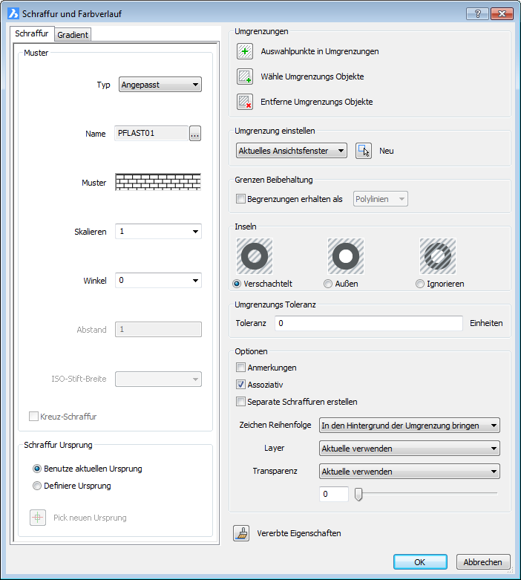Click the Vererbte Eigenschaften brush icon
The width and height of the screenshot is (521, 580).
coord(241,533)
